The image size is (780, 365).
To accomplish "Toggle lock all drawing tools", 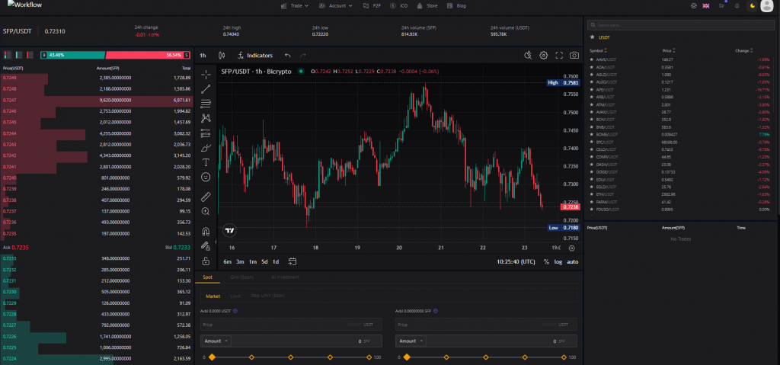I will pos(206,261).
